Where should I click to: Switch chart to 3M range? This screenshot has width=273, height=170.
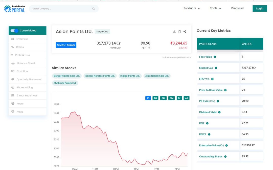tap(163, 98)
